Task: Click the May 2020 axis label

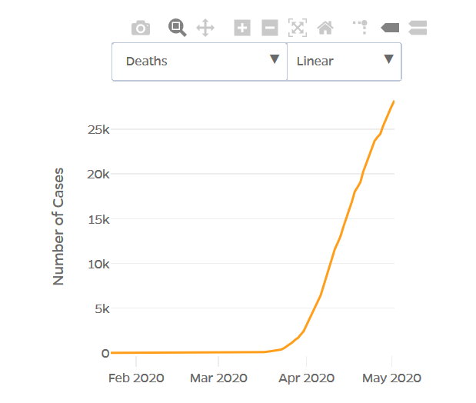Action: 391,378
